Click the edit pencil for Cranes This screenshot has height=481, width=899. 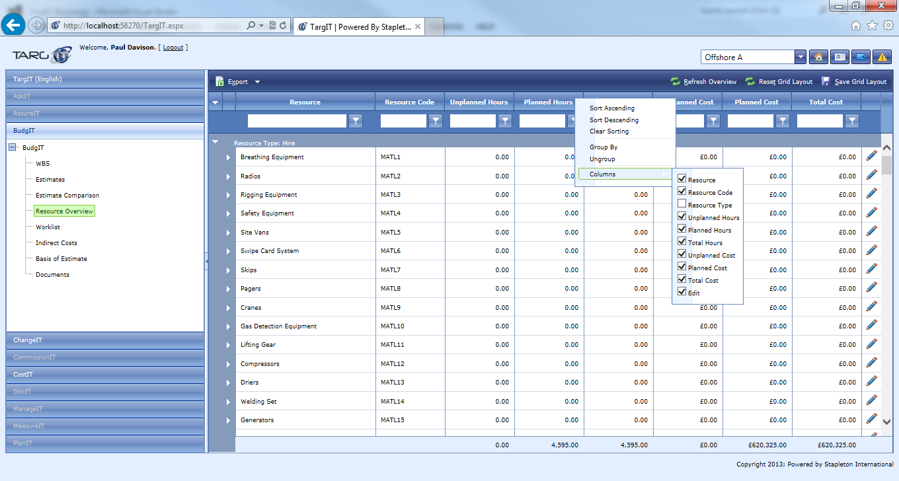pyautogui.click(x=872, y=307)
